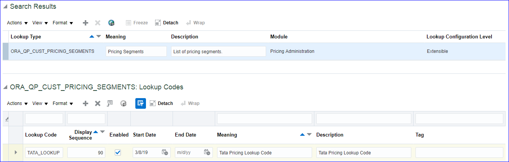This screenshot has width=509, height=162.
Task: Detach the Lookup Codes table
Action: [x=161, y=103]
